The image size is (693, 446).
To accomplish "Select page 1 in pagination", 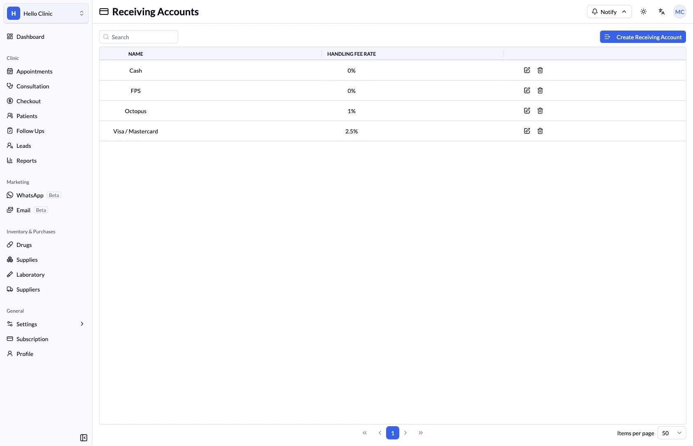I will coord(393,433).
